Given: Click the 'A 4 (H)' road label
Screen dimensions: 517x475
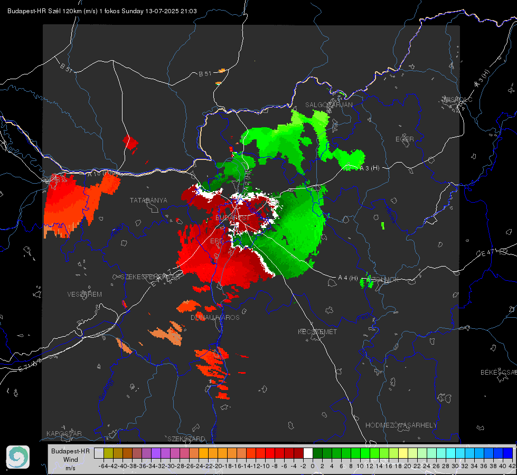Looking at the screenshot, I should click(x=348, y=278).
